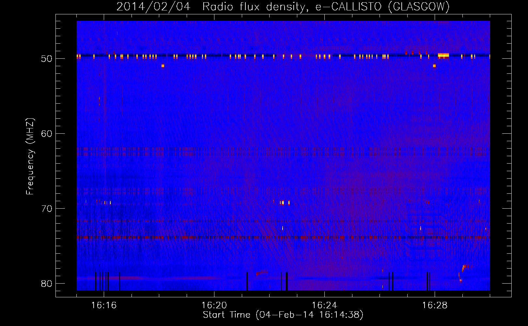The height and width of the screenshot is (326, 528).
Task: Click the plot title mentioning e-CALLISTO (GLASGOW)
Action: pos(283,7)
